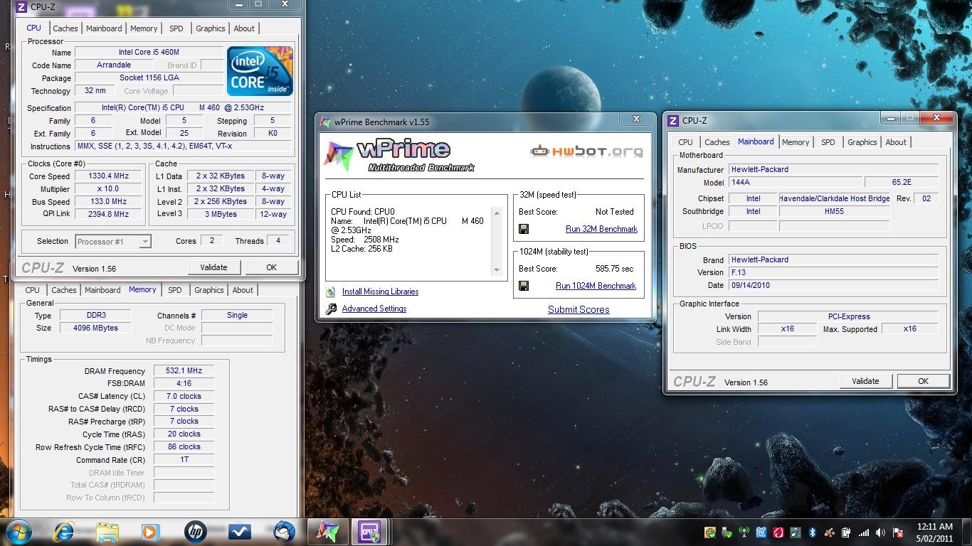This screenshot has height=546, width=972.
Task: Click the BIOS Date value 09/14/2010
Action: [833, 285]
